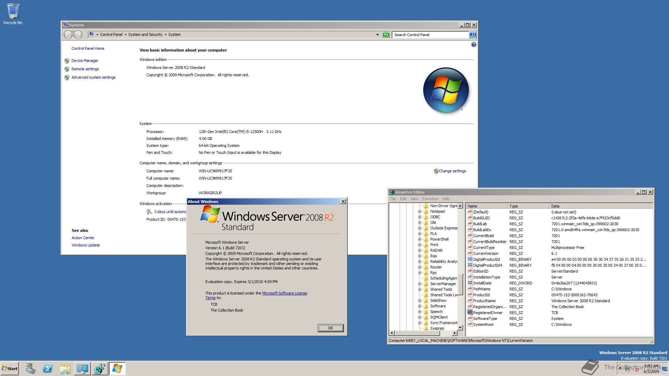Switch to Registry Editor taskbar item

coord(100,369)
